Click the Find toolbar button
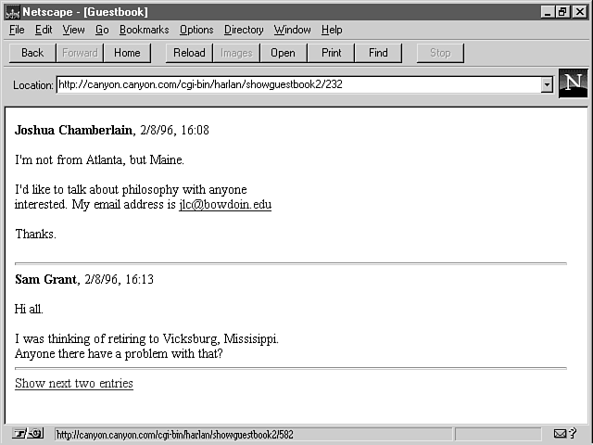The width and height of the screenshot is (593, 445). click(378, 53)
